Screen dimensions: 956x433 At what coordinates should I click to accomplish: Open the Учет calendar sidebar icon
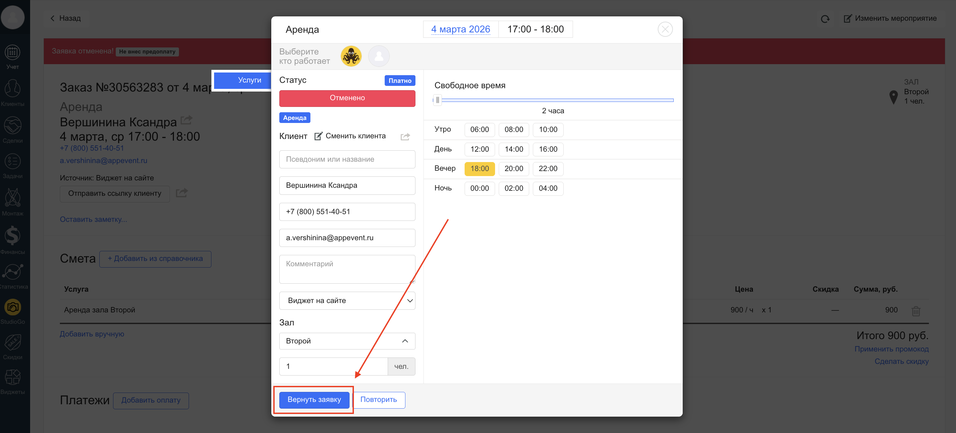click(x=12, y=53)
